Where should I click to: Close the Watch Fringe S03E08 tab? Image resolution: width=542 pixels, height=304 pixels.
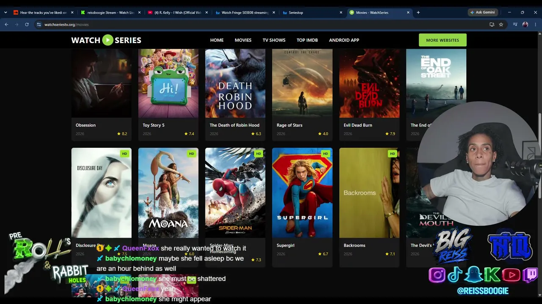tap(274, 13)
